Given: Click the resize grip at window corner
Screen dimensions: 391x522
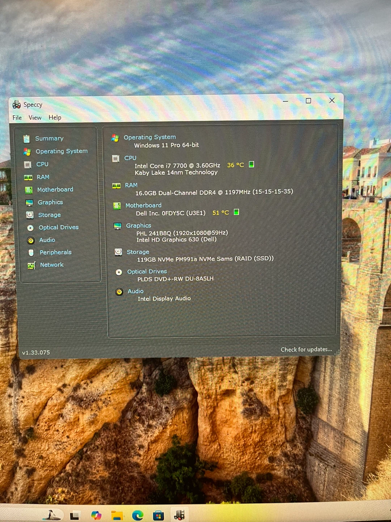Looking at the screenshot, I should coord(337,352).
